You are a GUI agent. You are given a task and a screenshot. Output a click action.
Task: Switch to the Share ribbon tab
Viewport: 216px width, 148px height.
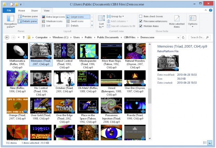[34, 10]
